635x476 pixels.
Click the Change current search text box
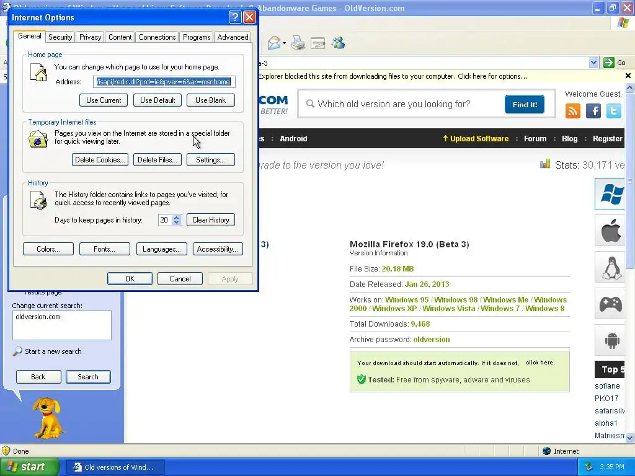[62, 325]
